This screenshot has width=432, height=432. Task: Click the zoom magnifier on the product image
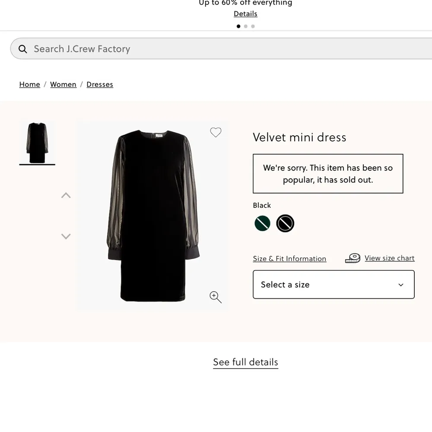point(215,297)
